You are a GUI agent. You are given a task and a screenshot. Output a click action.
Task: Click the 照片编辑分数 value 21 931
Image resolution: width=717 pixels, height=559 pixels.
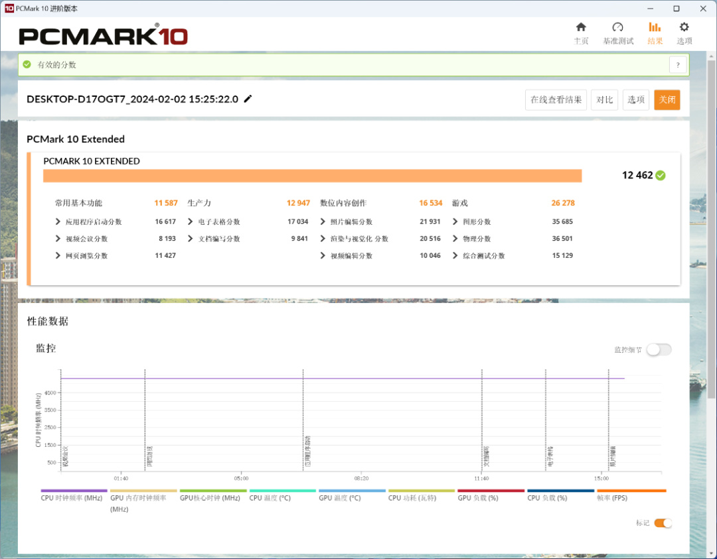(430, 221)
